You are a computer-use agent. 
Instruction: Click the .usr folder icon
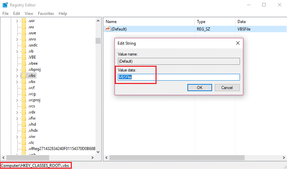[x=24, y=21]
